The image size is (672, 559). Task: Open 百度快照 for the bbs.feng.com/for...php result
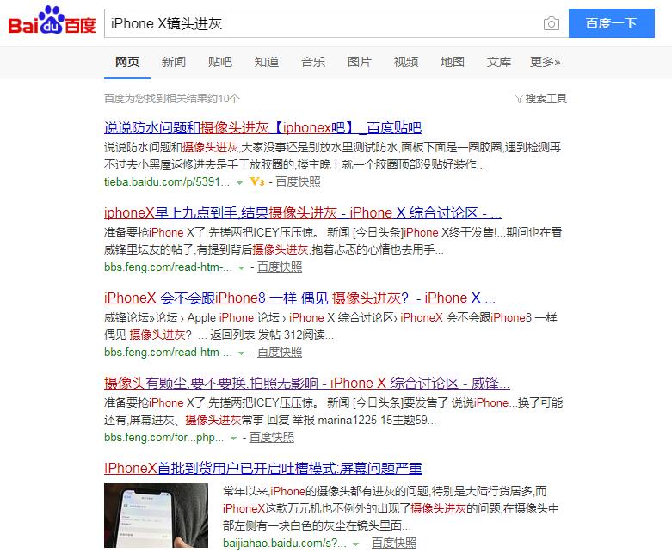(272, 438)
